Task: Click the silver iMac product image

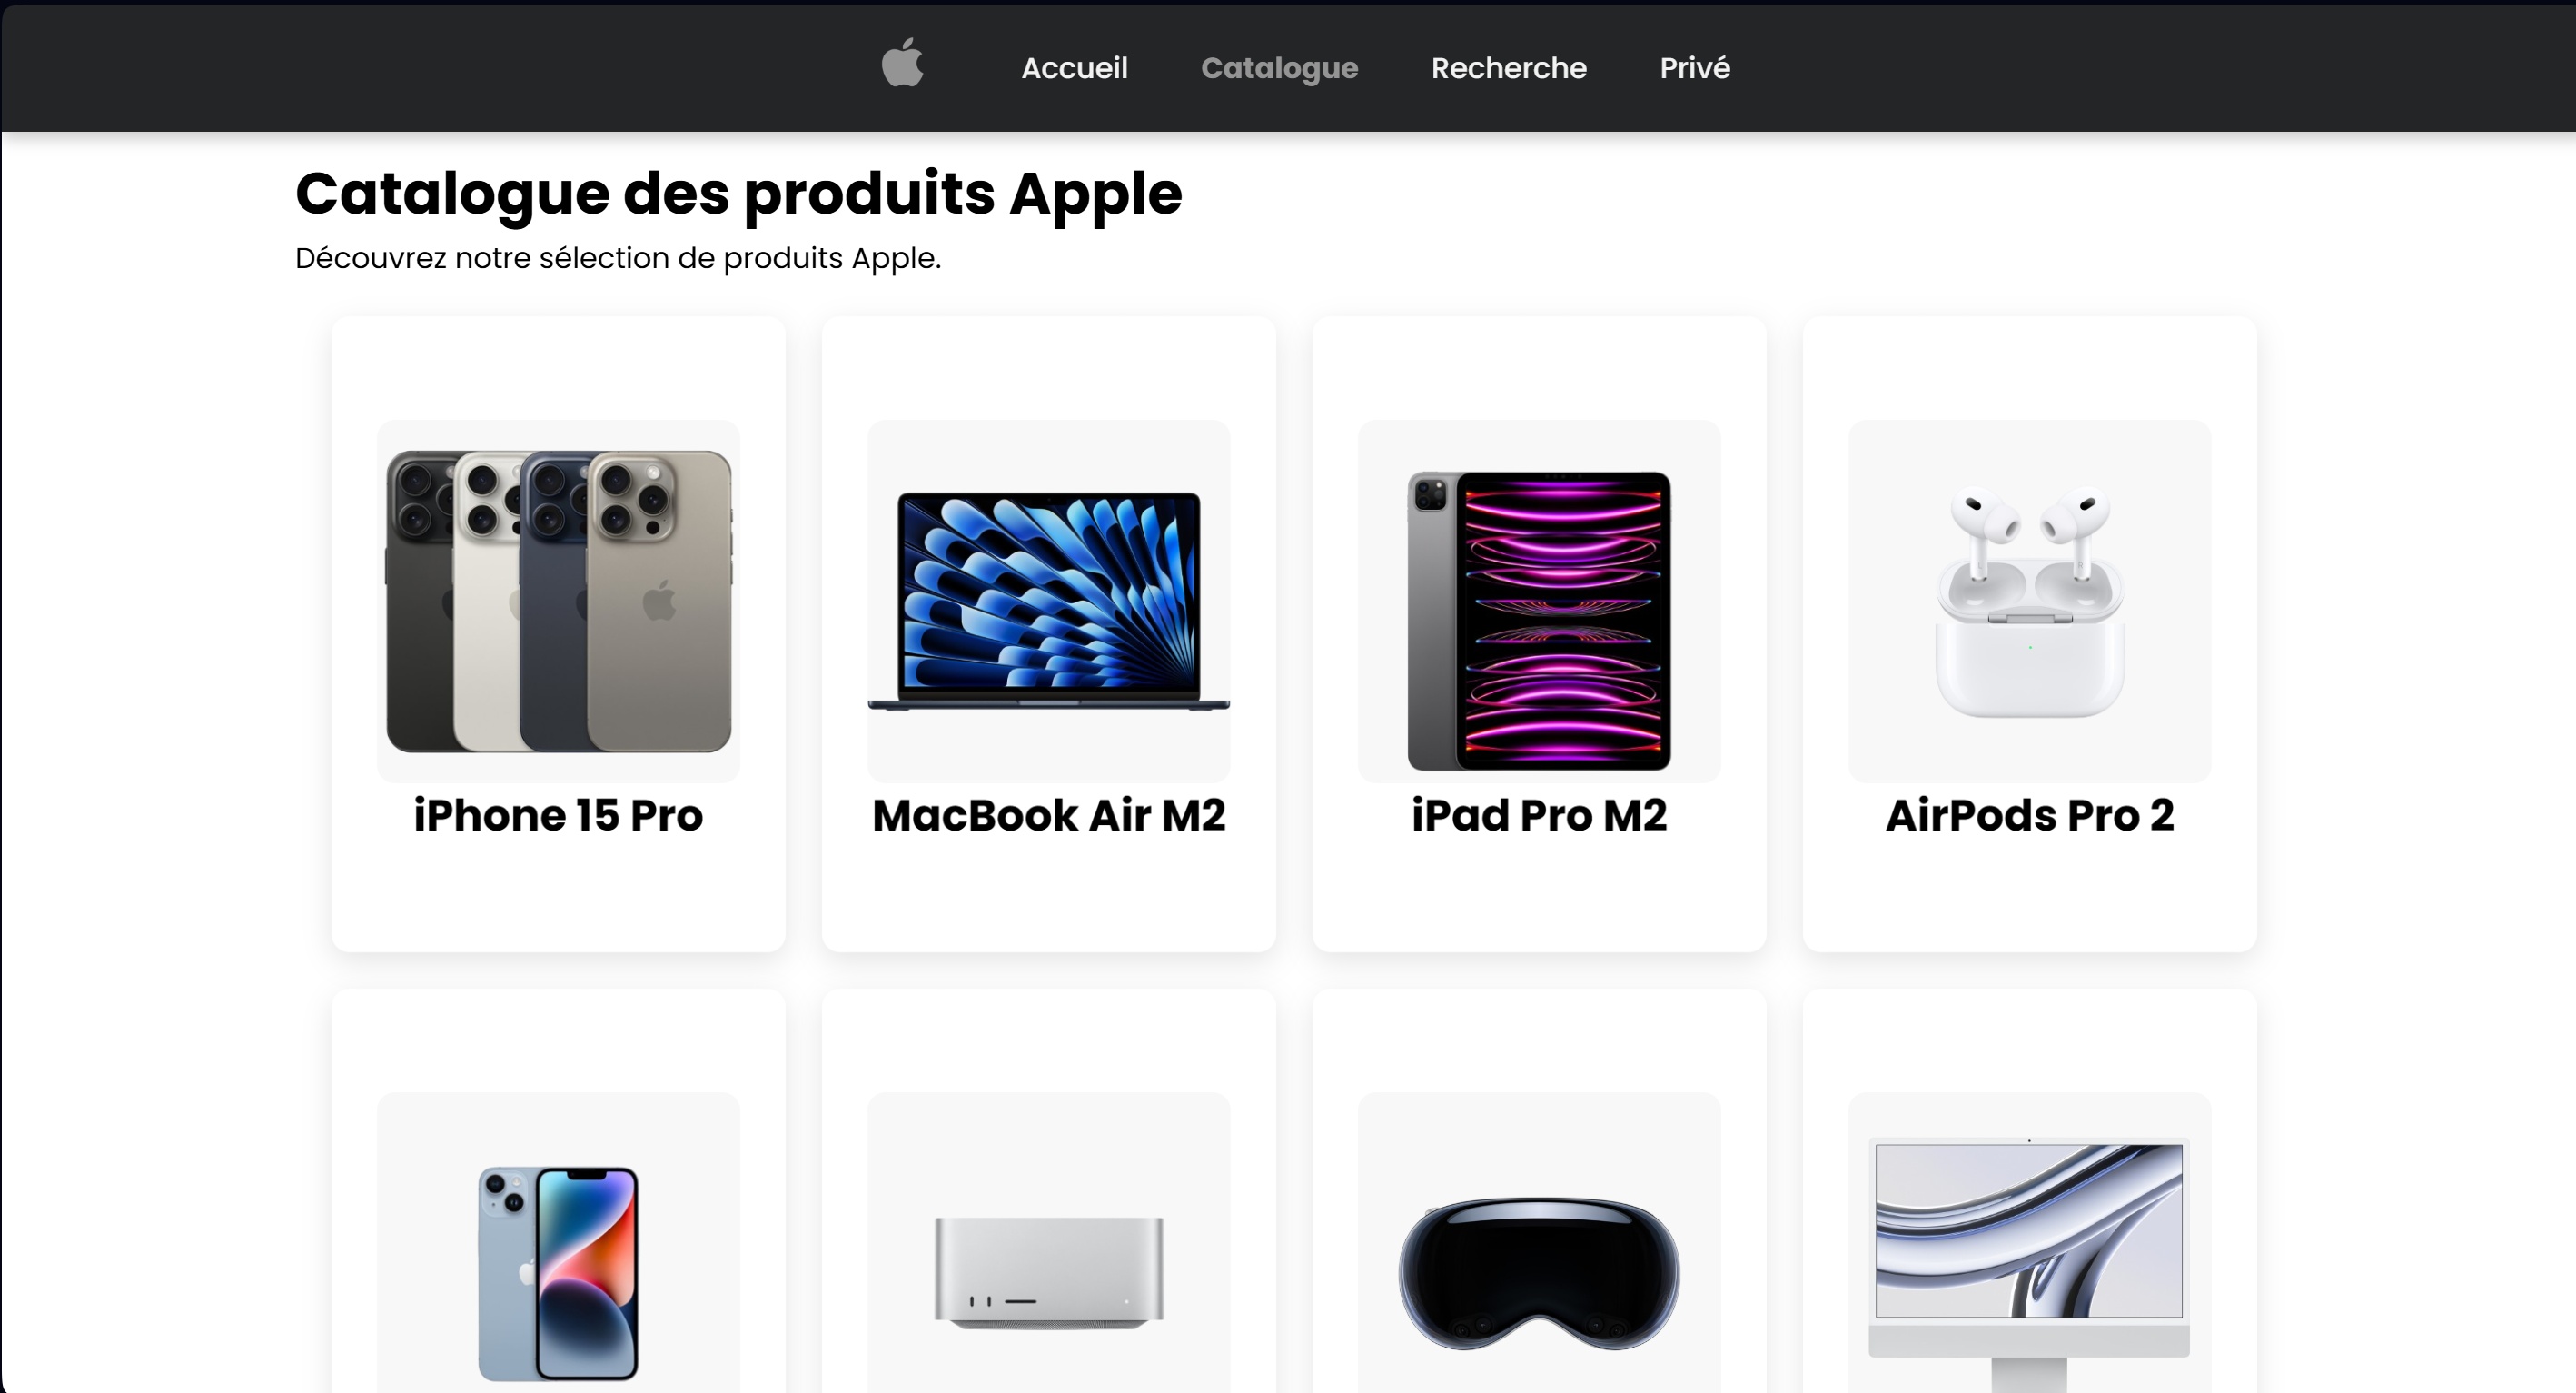Action: [2029, 1243]
